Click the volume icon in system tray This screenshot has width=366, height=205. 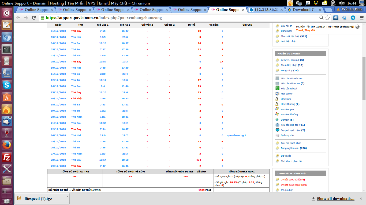342,3
